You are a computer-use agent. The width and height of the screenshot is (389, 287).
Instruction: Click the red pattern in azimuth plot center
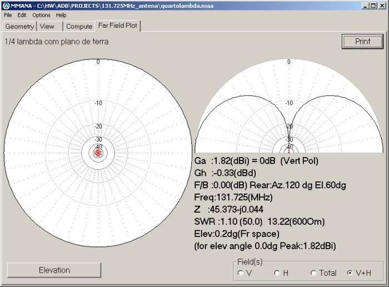[98, 153]
